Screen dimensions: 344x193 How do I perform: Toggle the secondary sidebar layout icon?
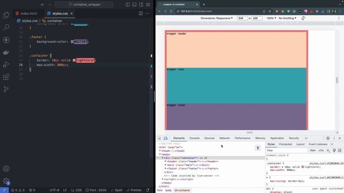coord(141,4)
